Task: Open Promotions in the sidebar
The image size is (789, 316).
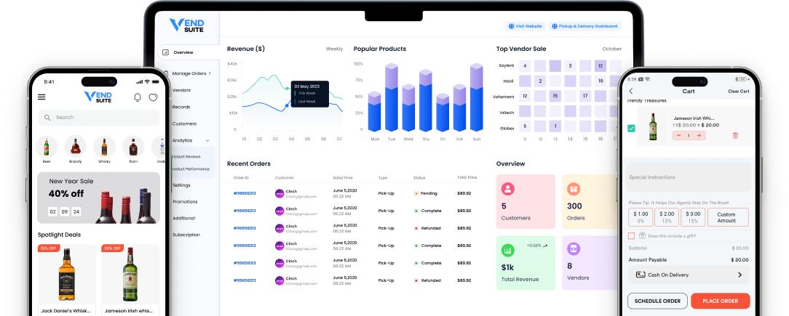Action: coord(185,201)
